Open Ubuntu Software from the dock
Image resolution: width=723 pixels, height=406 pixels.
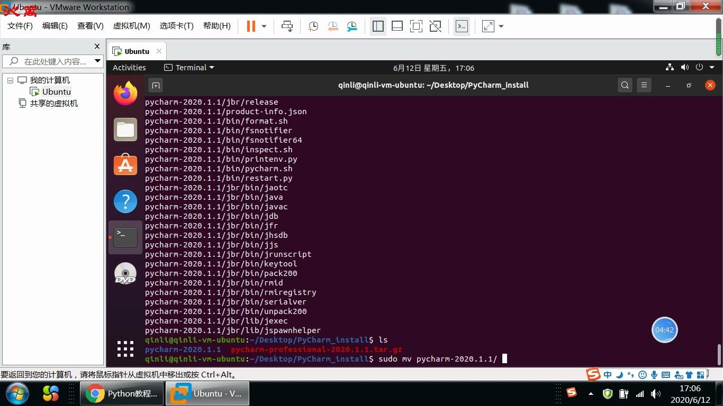tap(125, 164)
